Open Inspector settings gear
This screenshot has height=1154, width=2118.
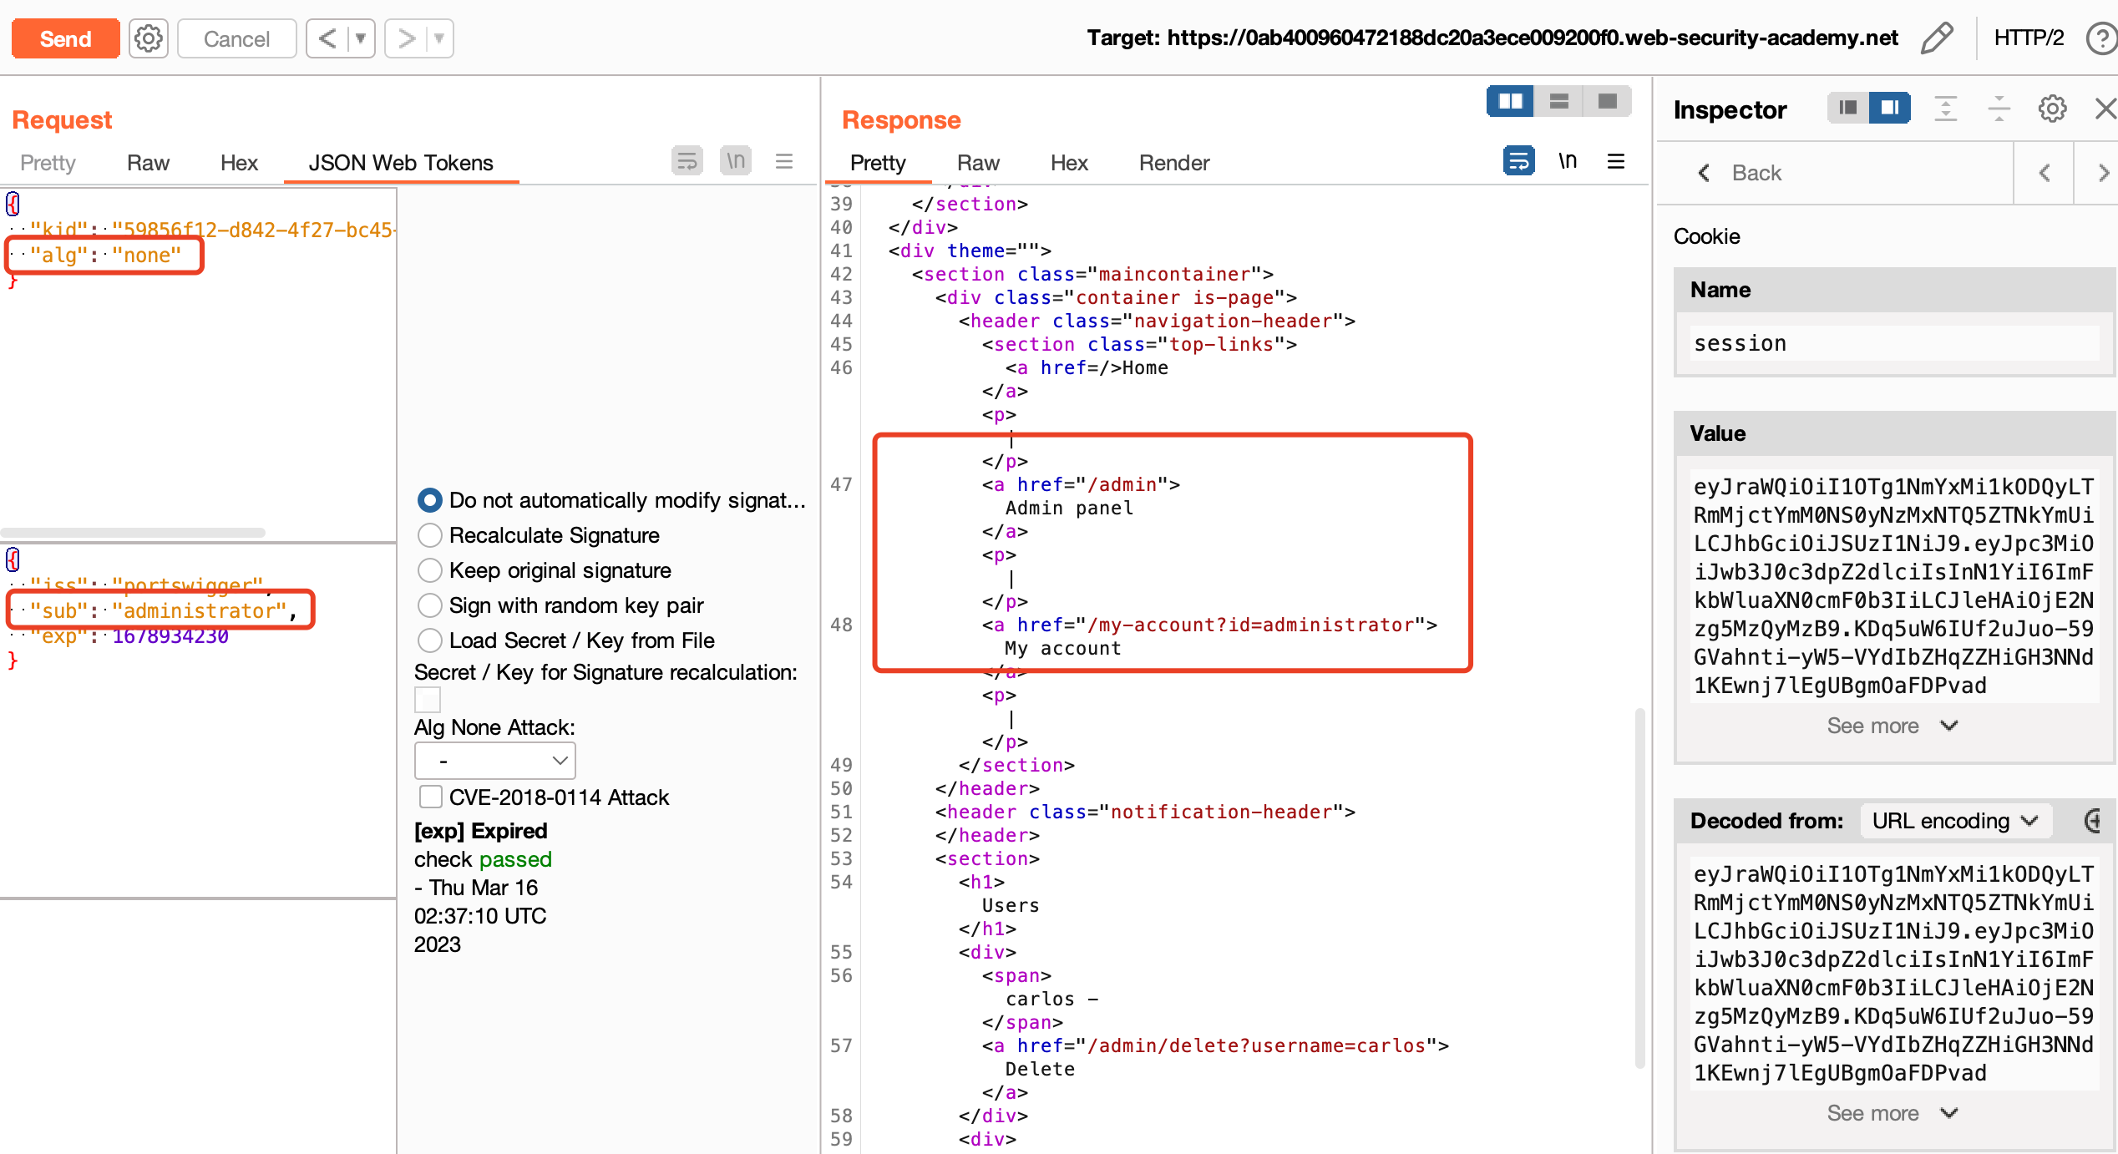[2051, 109]
